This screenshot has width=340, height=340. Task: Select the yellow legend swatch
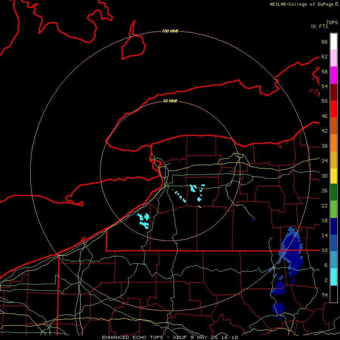(x=334, y=176)
